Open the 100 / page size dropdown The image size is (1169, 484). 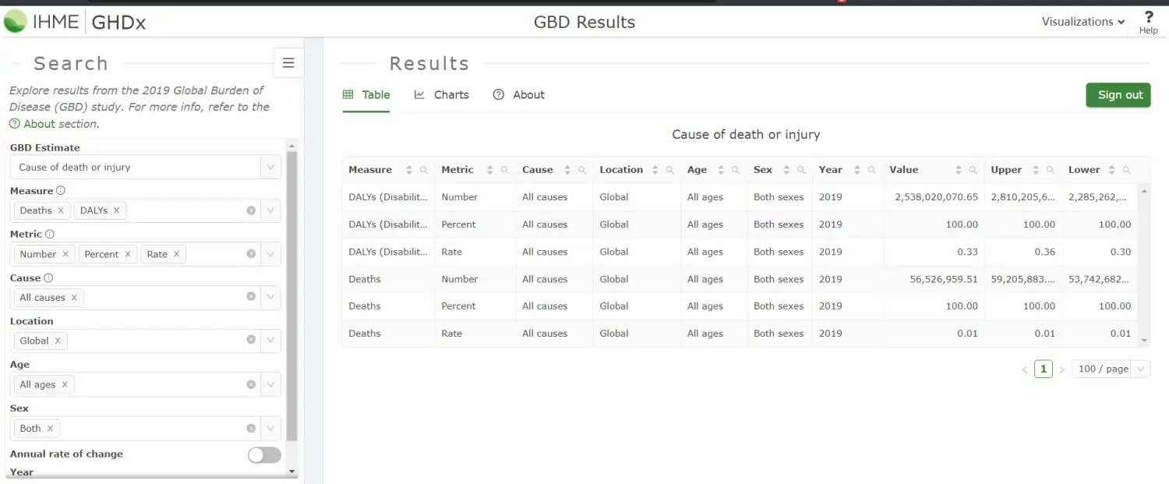click(x=1111, y=369)
